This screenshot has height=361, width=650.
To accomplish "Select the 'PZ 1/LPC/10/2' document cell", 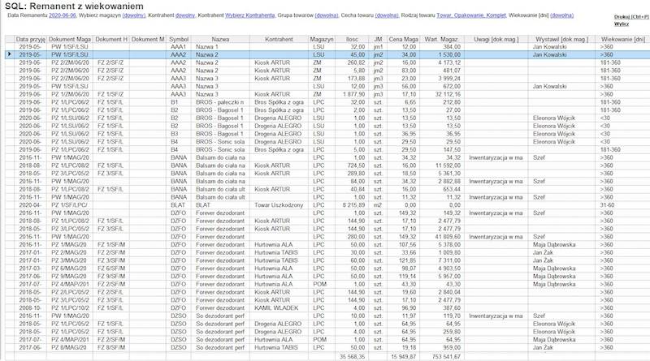I will point(71,308).
